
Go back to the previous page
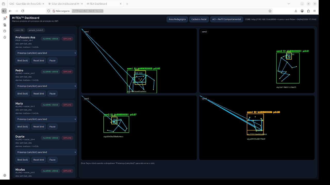pos(10,11)
